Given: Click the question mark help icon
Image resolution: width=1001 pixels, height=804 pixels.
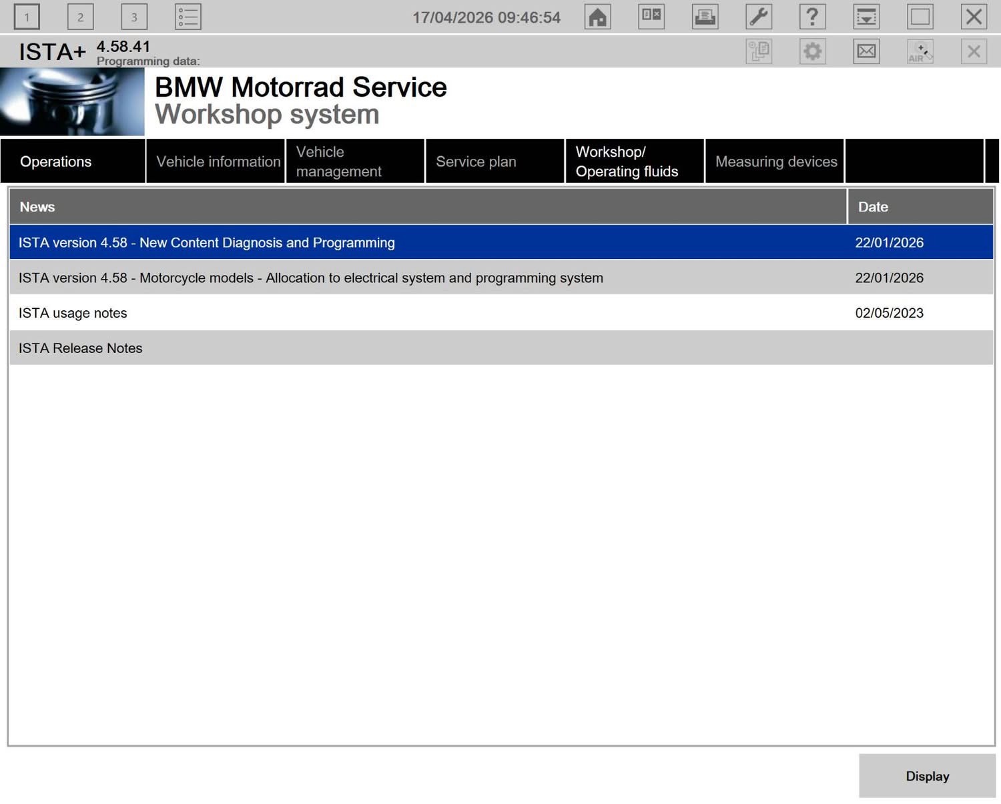Looking at the screenshot, I should pos(812,17).
